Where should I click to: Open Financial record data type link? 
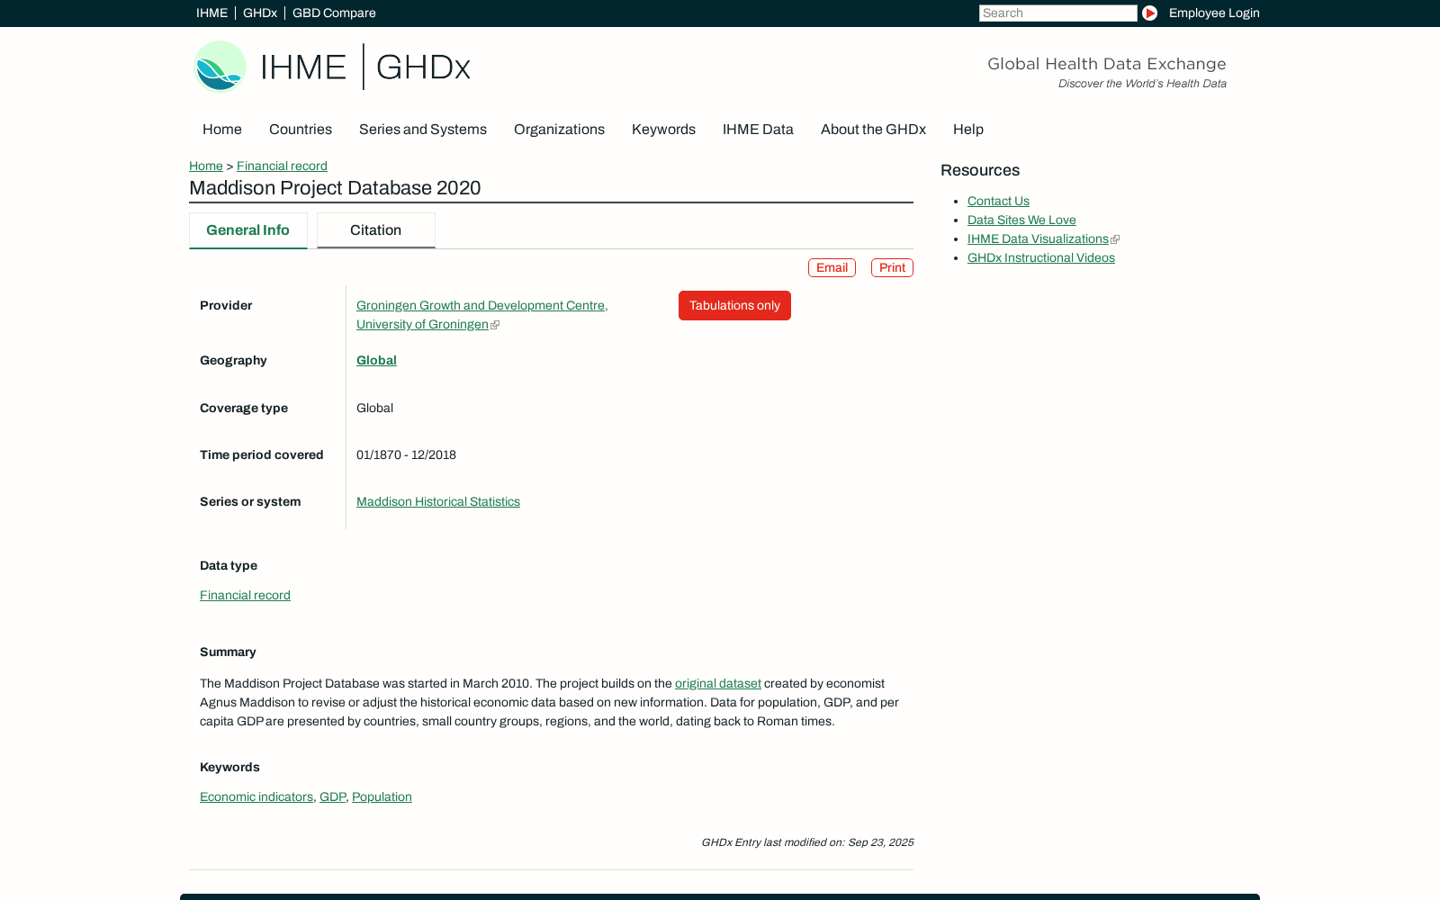[x=245, y=595]
